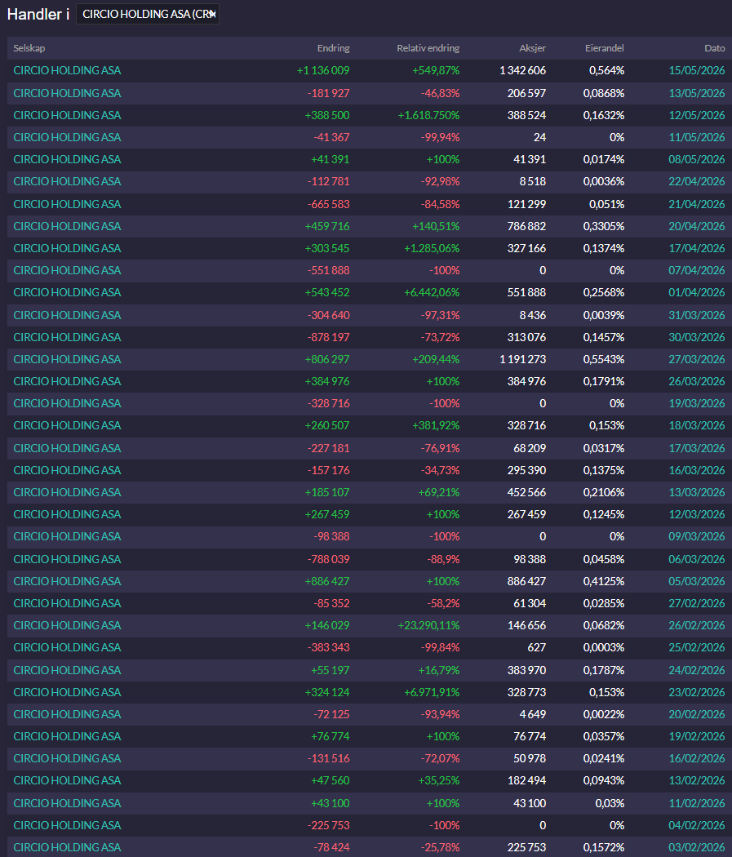Sort by the Relativ endring column header
Screen dimensions: 732x857
pyautogui.click(x=428, y=48)
